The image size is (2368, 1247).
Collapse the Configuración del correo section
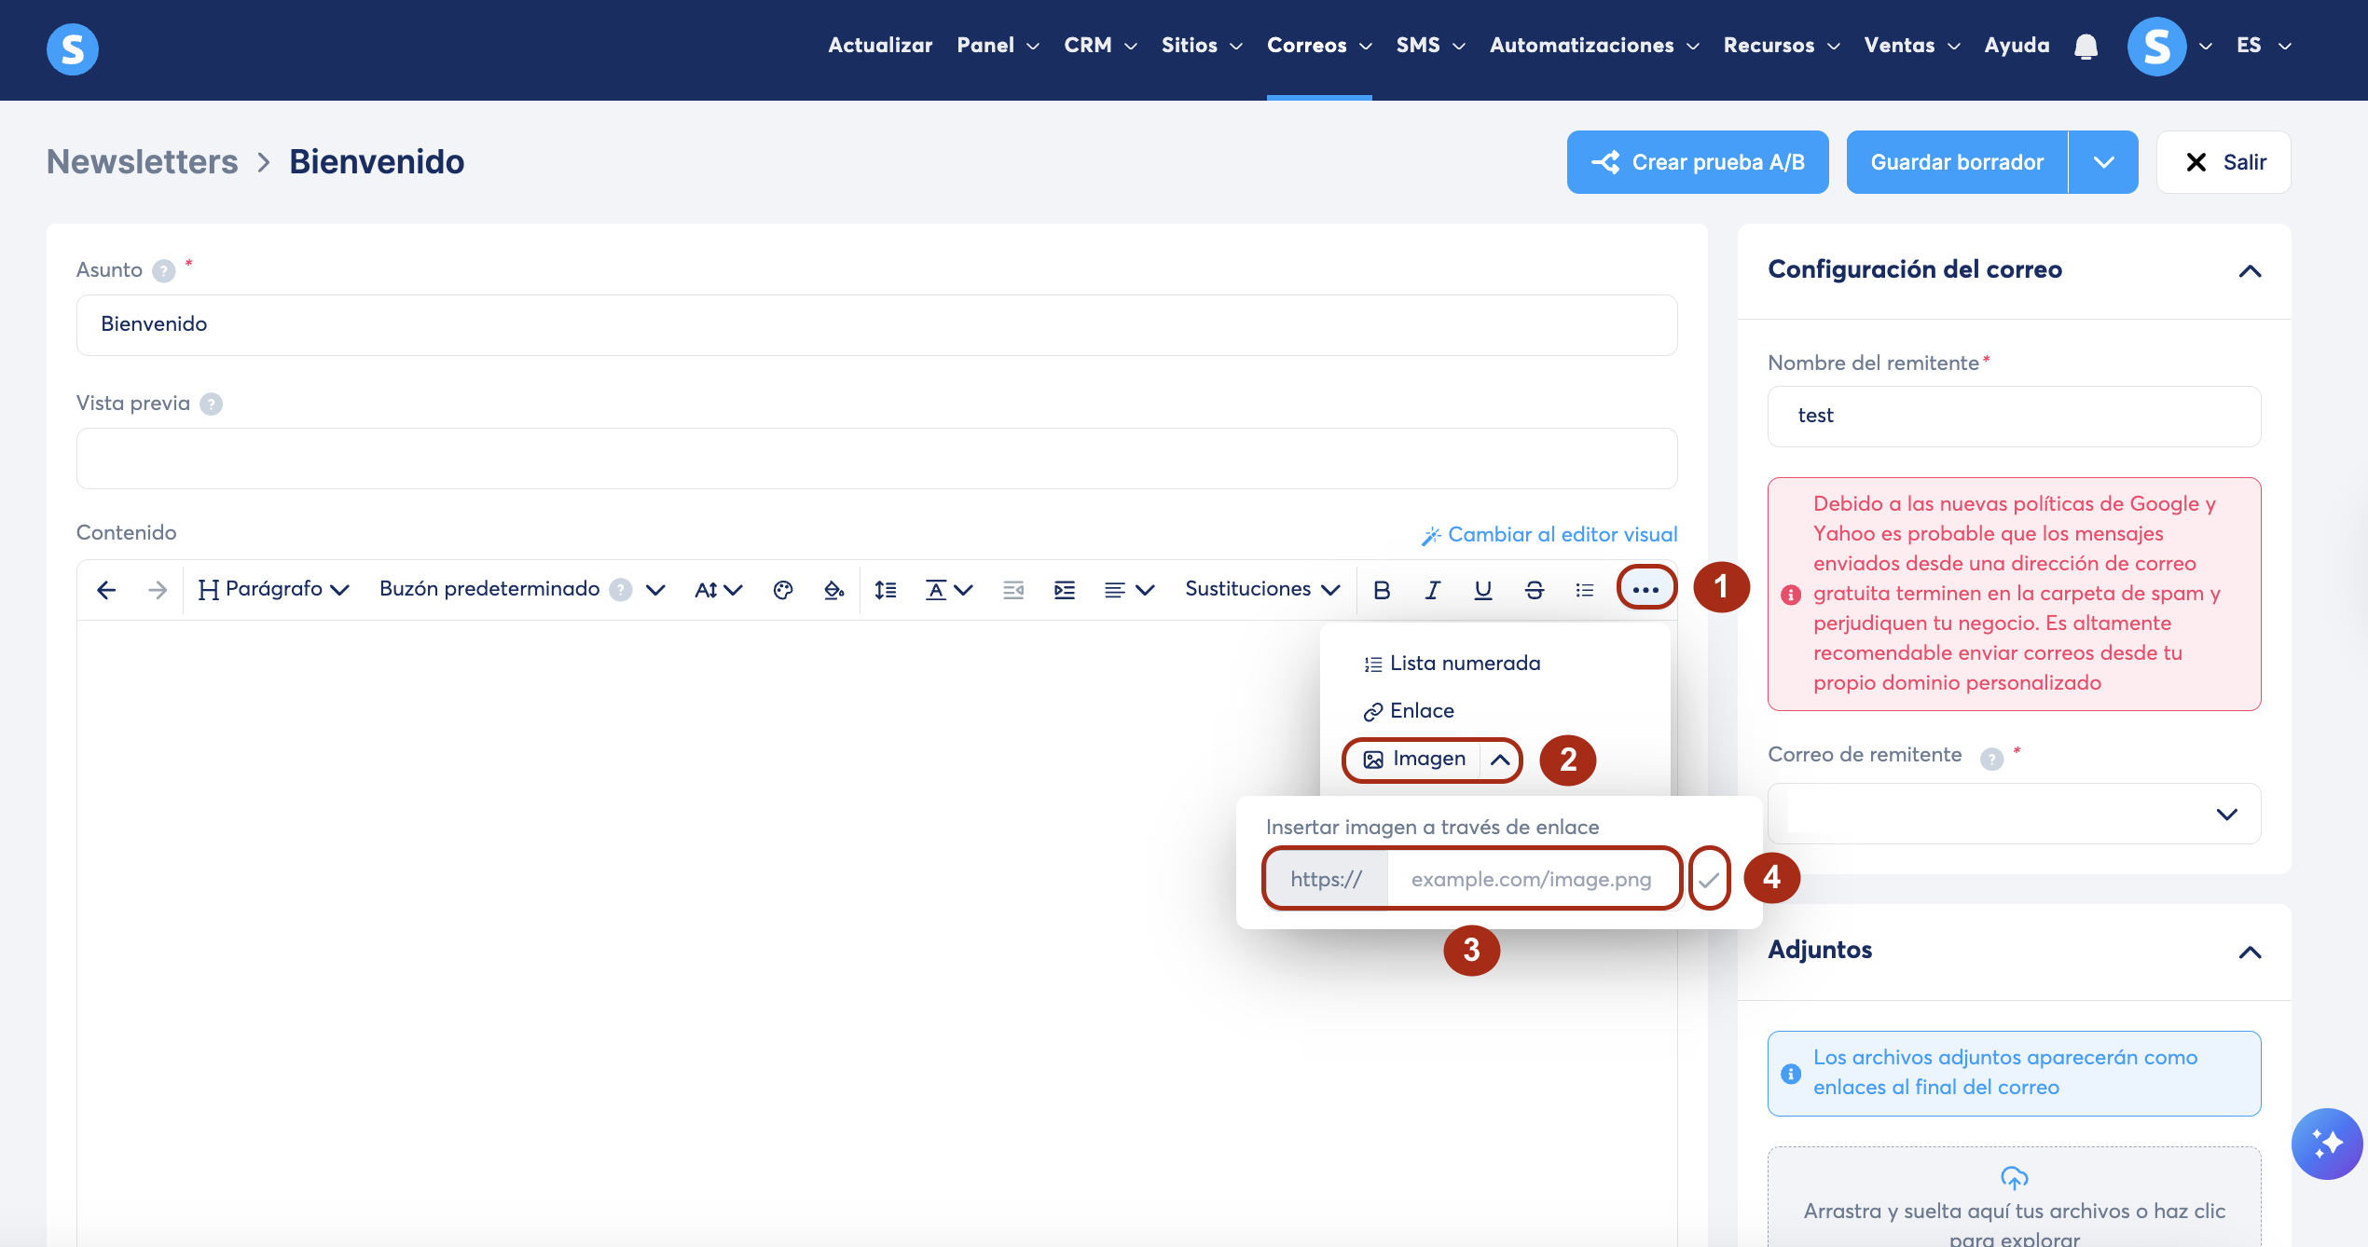pyautogui.click(x=2250, y=271)
